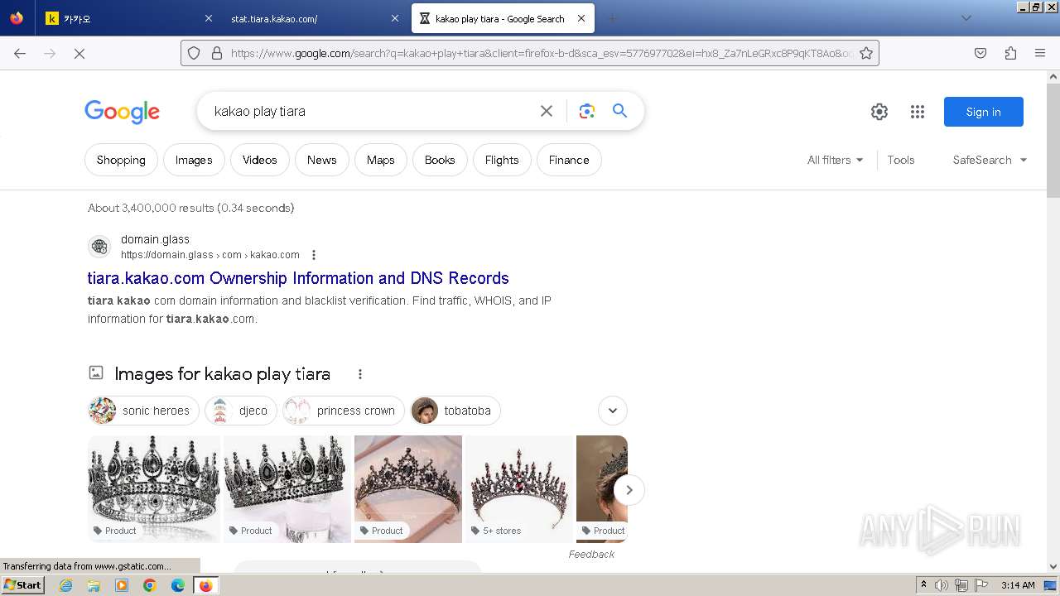The width and height of the screenshot is (1060, 596).
Task: Open Google apps grid icon
Action: 917,112
